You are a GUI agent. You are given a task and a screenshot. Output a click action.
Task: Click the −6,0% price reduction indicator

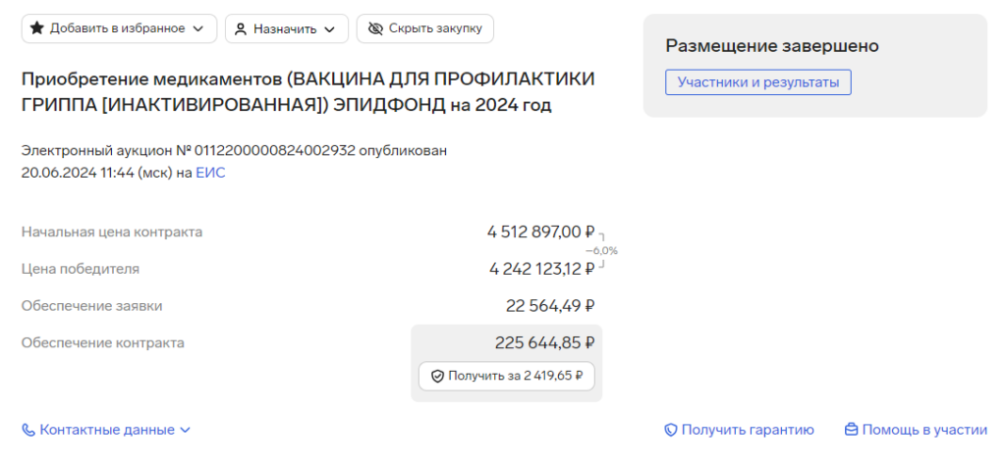601,250
